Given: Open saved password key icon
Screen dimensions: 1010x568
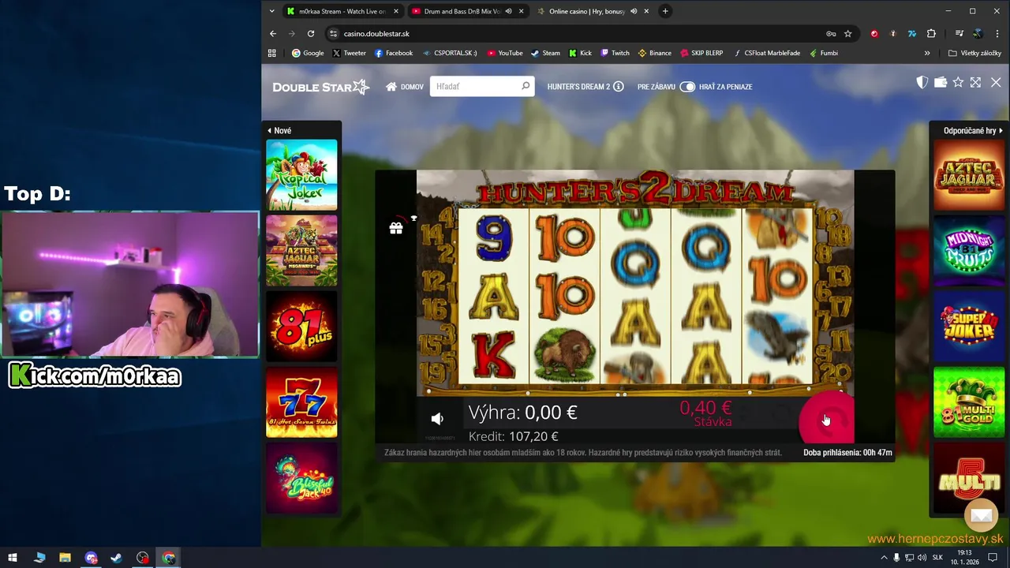Looking at the screenshot, I should (831, 34).
